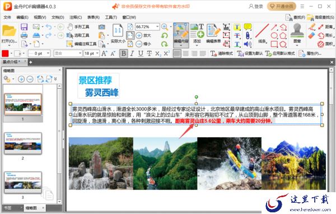Click the undo arrow icon
Image resolution: width=336 pixels, height=214 pixels.
click(49, 27)
